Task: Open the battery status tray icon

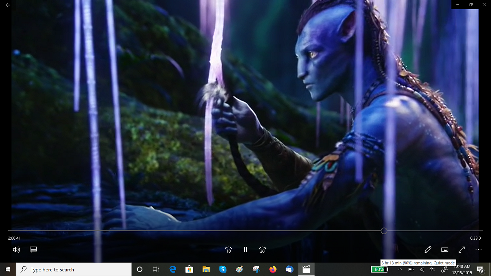Action: tap(411, 269)
